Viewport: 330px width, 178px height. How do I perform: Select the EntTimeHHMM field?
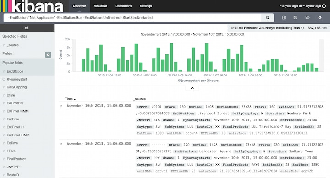click(x=18, y=135)
